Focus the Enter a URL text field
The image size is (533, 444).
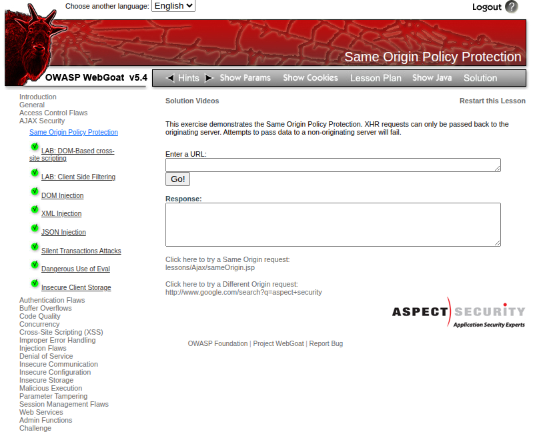point(333,165)
